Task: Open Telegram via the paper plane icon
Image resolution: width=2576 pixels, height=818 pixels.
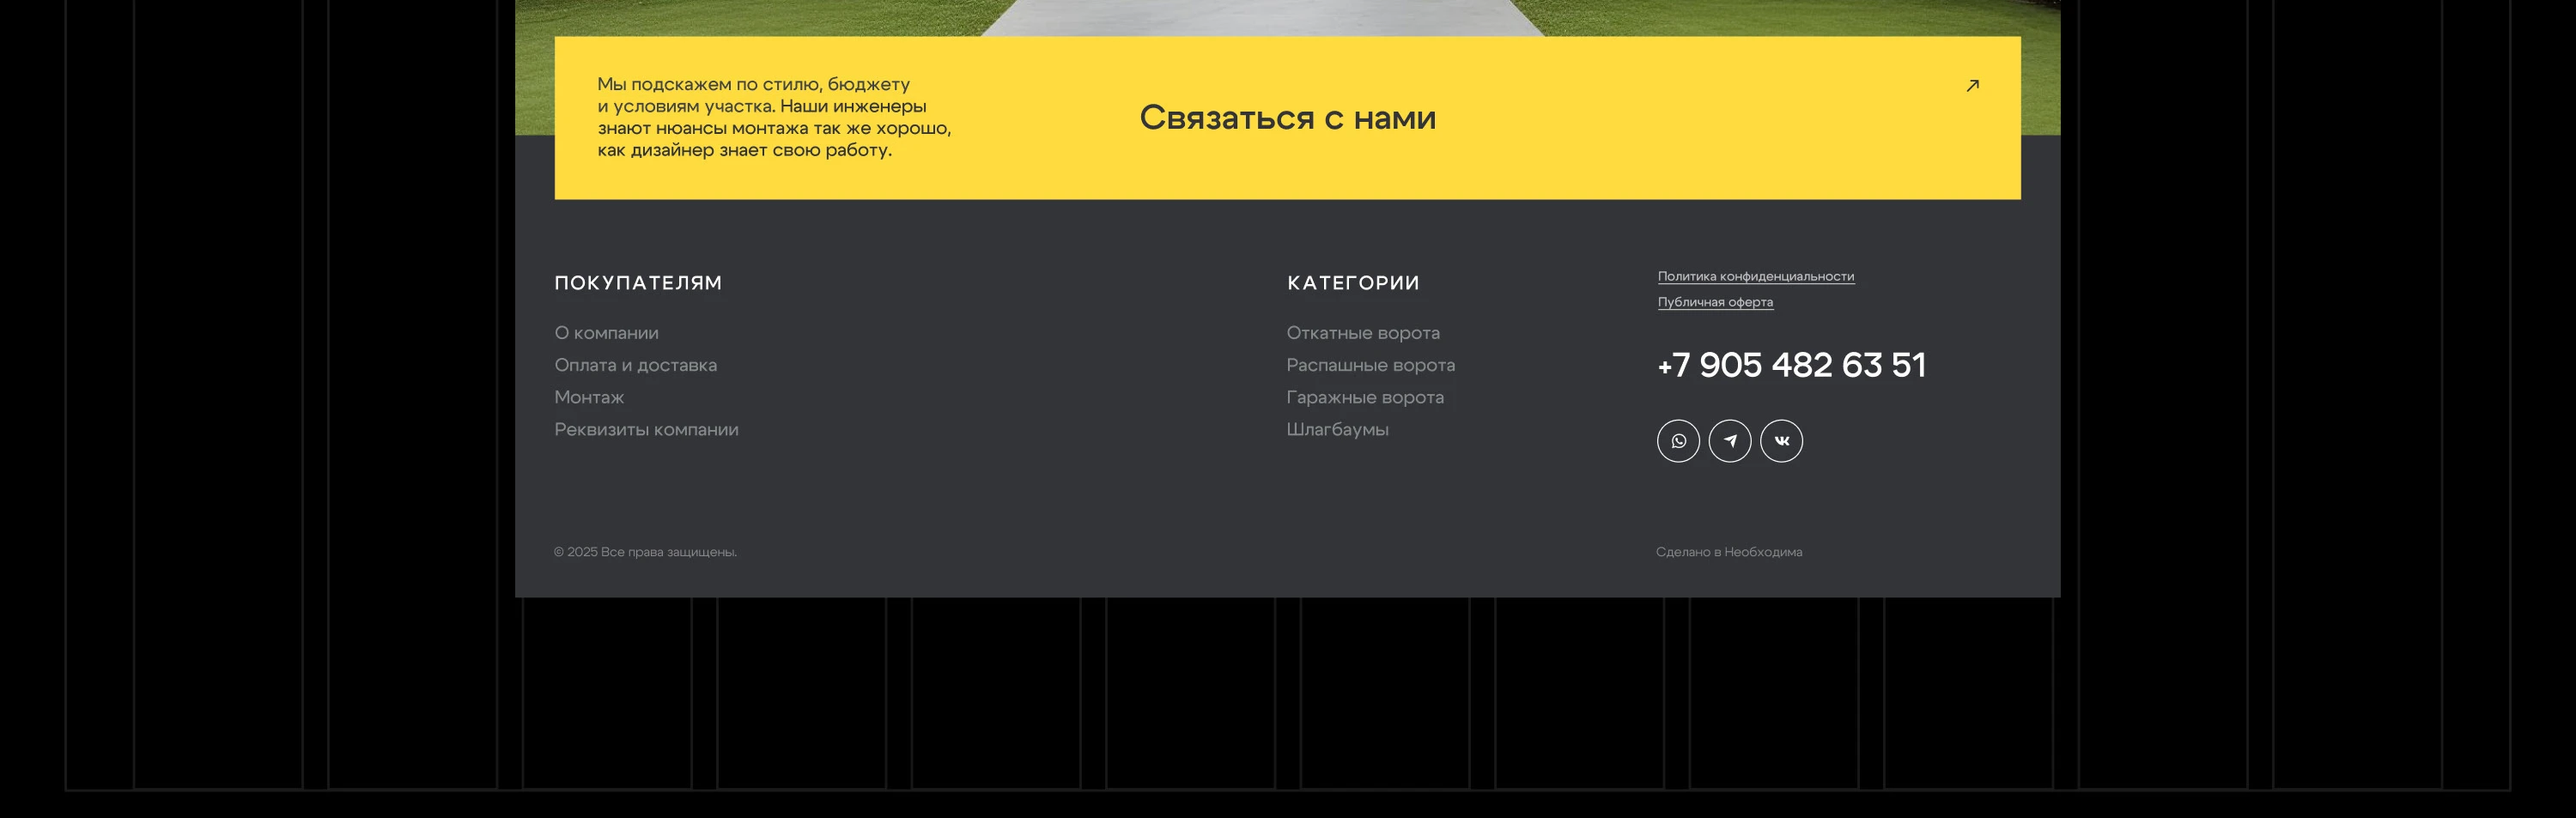Action: (x=1731, y=440)
